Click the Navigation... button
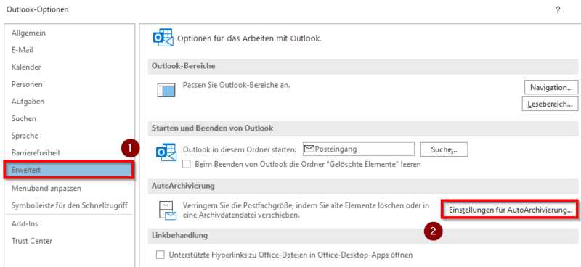Image resolution: width=581 pixels, height=267 pixels. 551,88
